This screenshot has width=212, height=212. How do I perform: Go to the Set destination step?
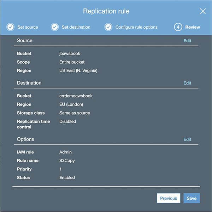[x=76, y=27]
